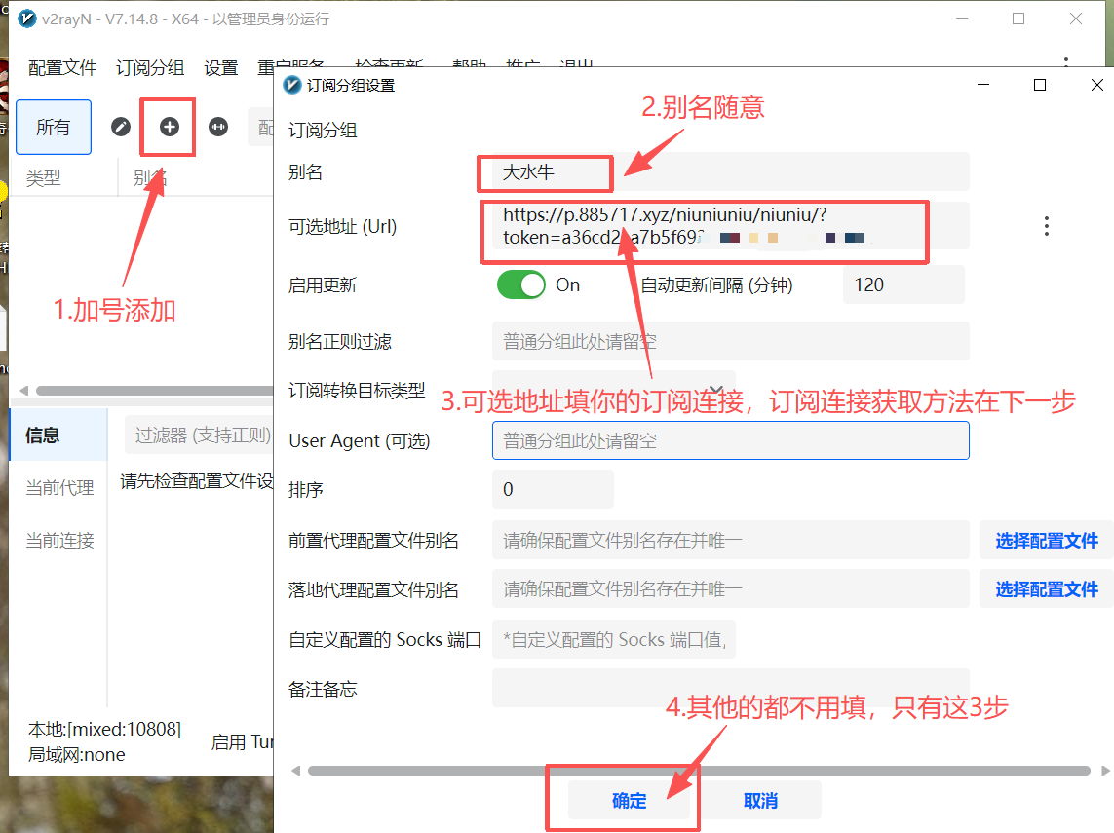The width and height of the screenshot is (1114, 833).
Task: Click the 前置代理配置文件别名 field
Action: click(x=730, y=541)
